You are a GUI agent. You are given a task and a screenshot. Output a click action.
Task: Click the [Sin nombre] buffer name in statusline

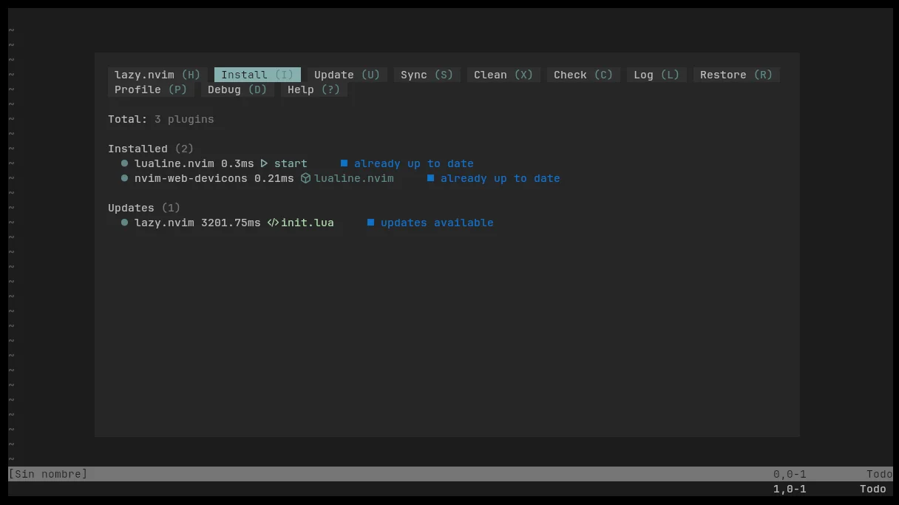pyautogui.click(x=48, y=474)
